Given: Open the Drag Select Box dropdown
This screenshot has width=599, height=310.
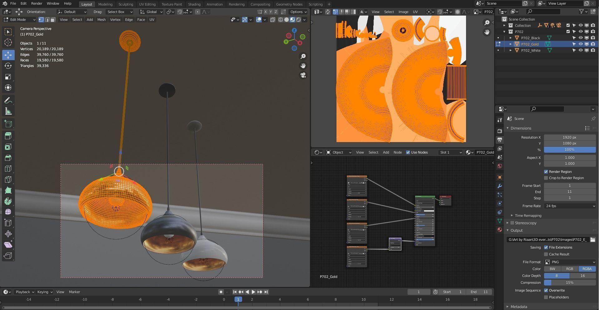Looking at the screenshot, I should (x=120, y=12).
